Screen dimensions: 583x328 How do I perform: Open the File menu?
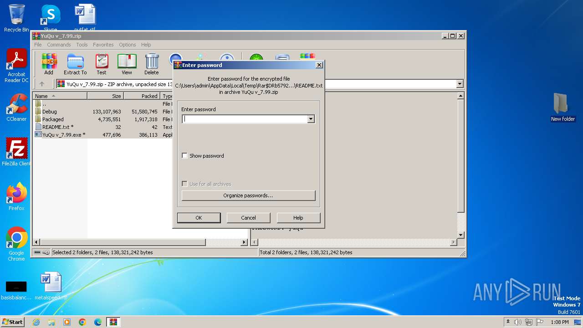tap(38, 45)
